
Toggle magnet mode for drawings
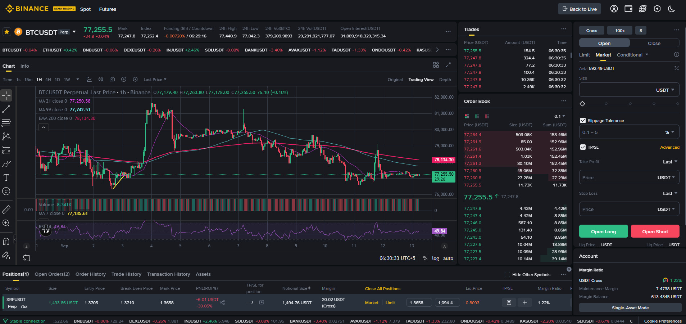click(6, 241)
